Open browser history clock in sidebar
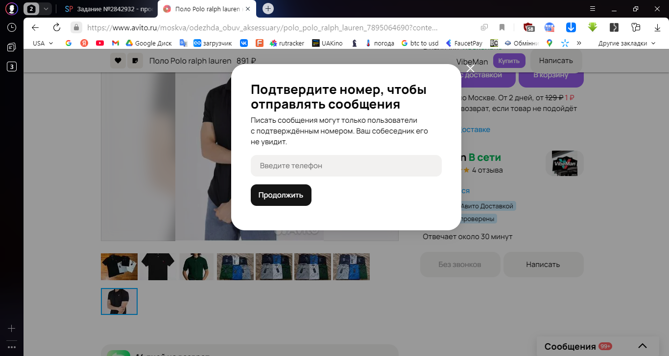This screenshot has width=669, height=356. (x=12, y=27)
